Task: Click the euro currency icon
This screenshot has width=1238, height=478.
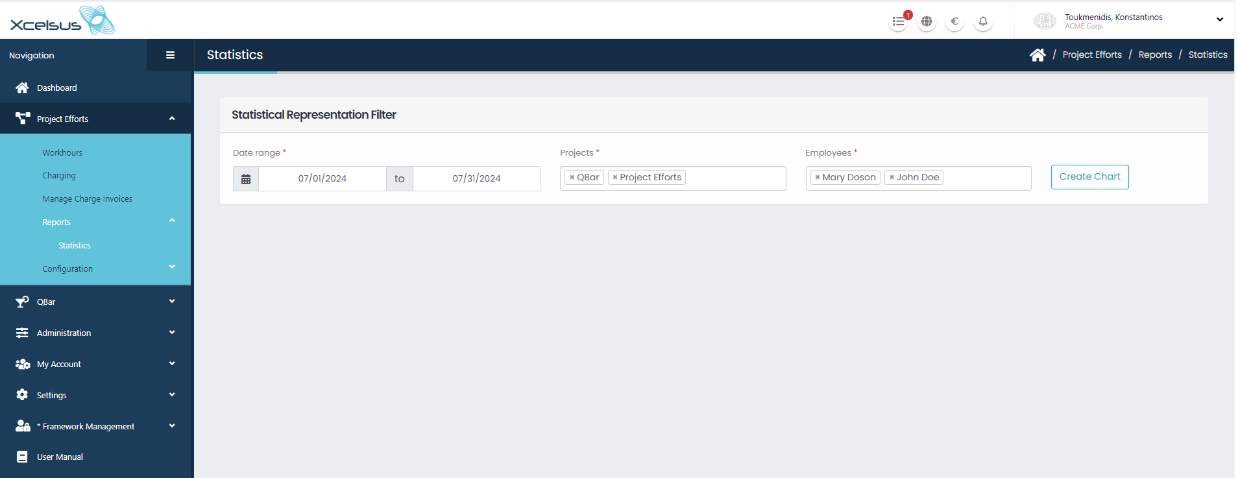Action: [x=954, y=21]
